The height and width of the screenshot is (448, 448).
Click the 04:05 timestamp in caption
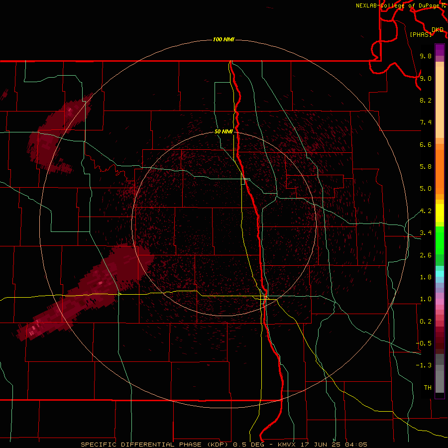click(356, 445)
